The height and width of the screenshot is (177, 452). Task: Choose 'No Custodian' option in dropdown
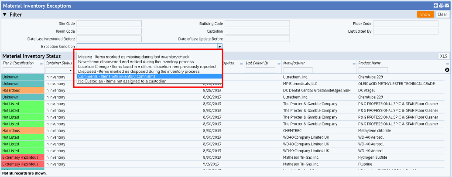(x=122, y=81)
